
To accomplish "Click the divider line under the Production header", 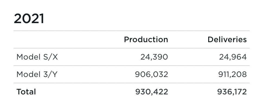I will coord(146,48).
